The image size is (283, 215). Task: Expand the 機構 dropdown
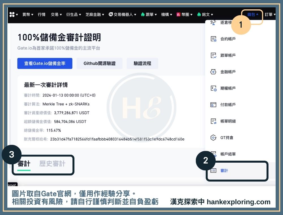click(x=167, y=14)
